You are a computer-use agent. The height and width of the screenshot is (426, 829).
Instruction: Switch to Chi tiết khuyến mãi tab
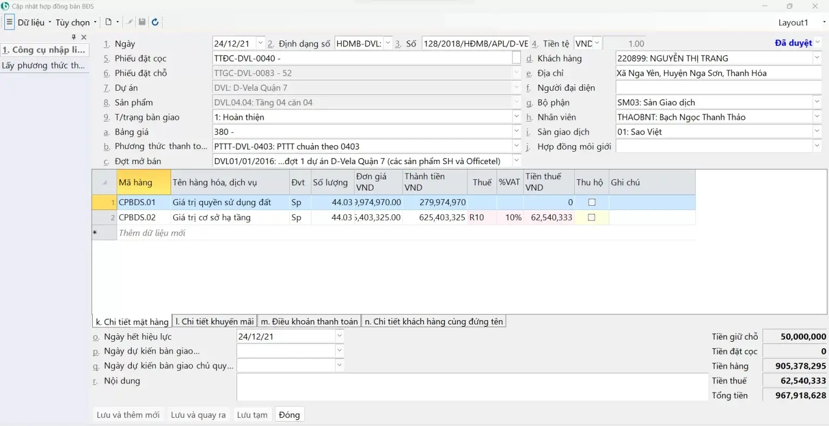tap(214, 321)
